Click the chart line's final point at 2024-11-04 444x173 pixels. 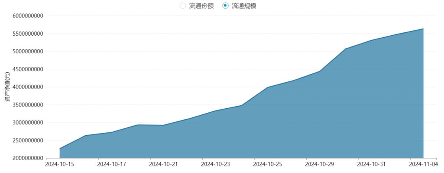point(423,29)
